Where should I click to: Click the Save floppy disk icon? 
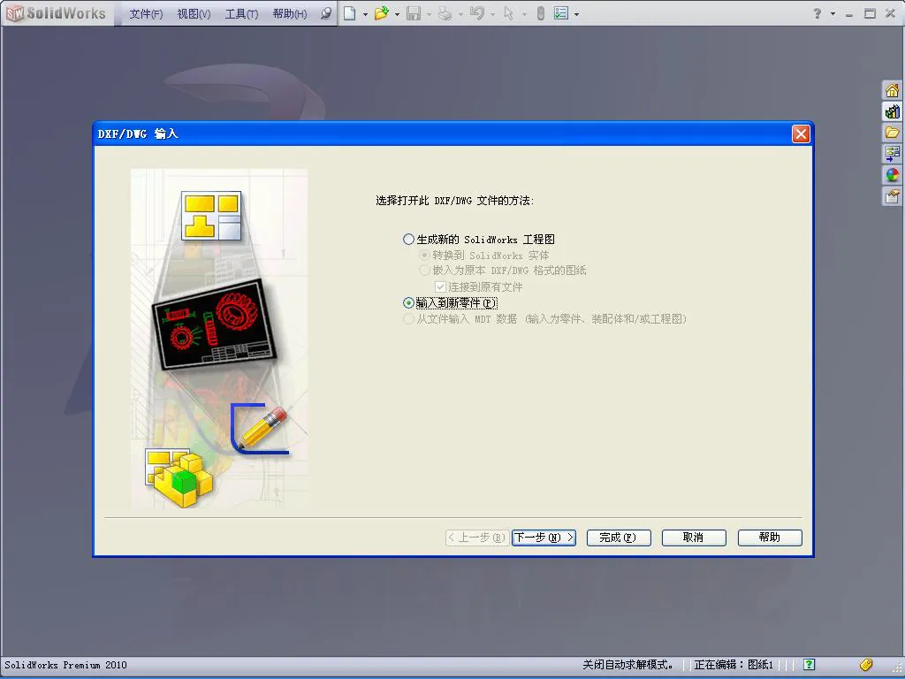pos(414,13)
